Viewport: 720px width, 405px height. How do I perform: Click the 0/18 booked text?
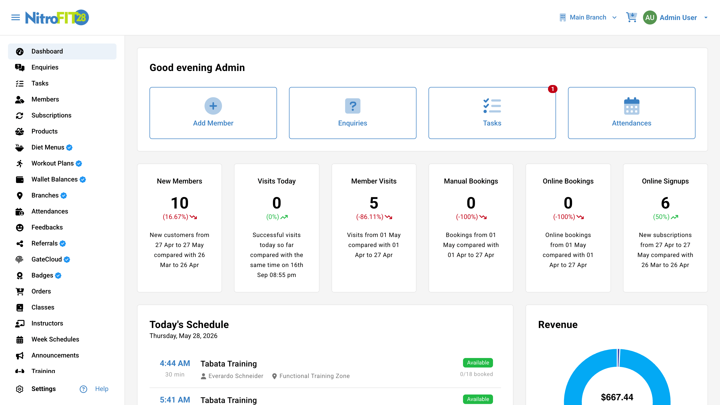click(476, 374)
